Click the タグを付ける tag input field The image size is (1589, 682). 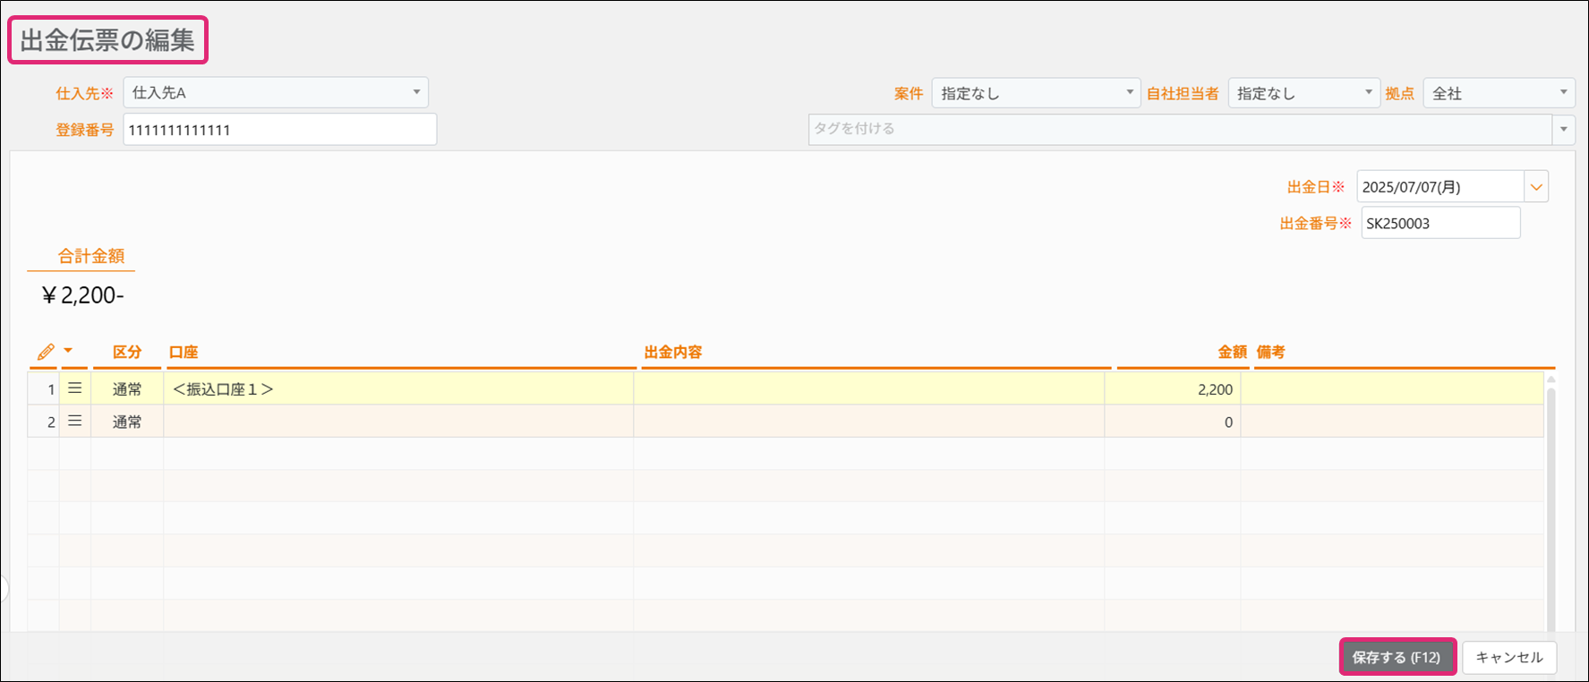(1179, 129)
